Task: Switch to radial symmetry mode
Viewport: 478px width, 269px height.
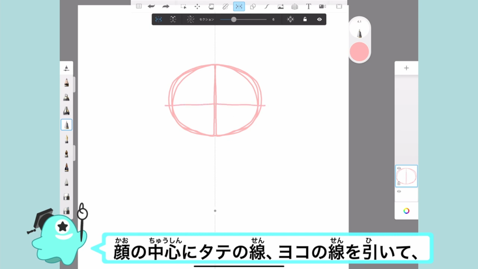Action: click(190, 20)
